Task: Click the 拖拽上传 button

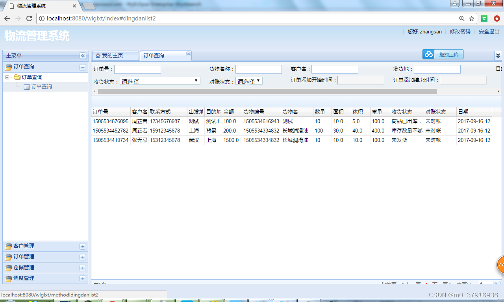Action: pyautogui.click(x=443, y=54)
